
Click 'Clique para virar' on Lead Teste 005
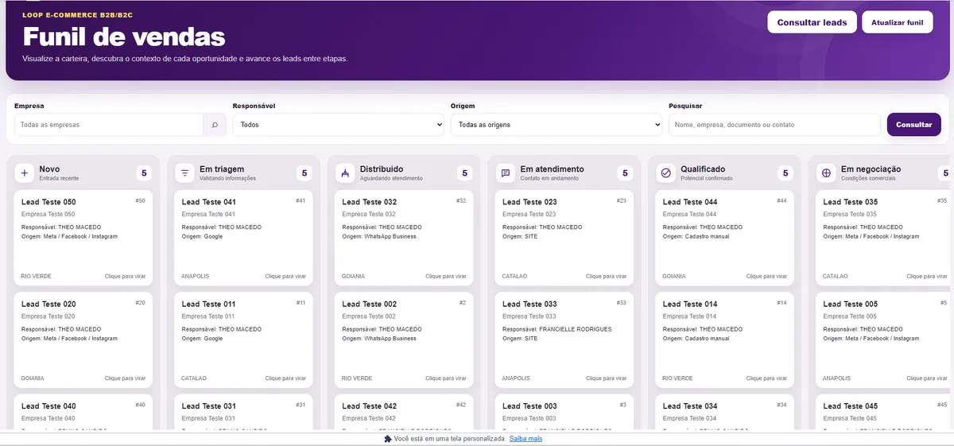[927, 378]
